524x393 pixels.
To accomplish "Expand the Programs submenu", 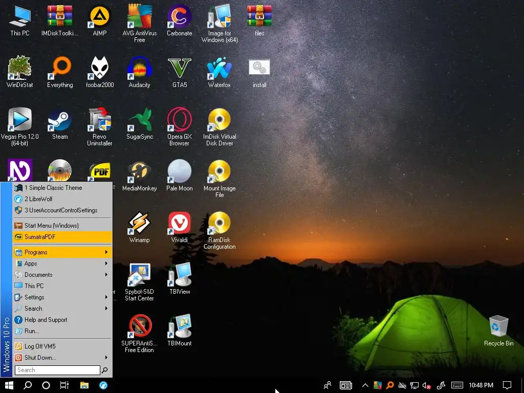I will (62, 252).
